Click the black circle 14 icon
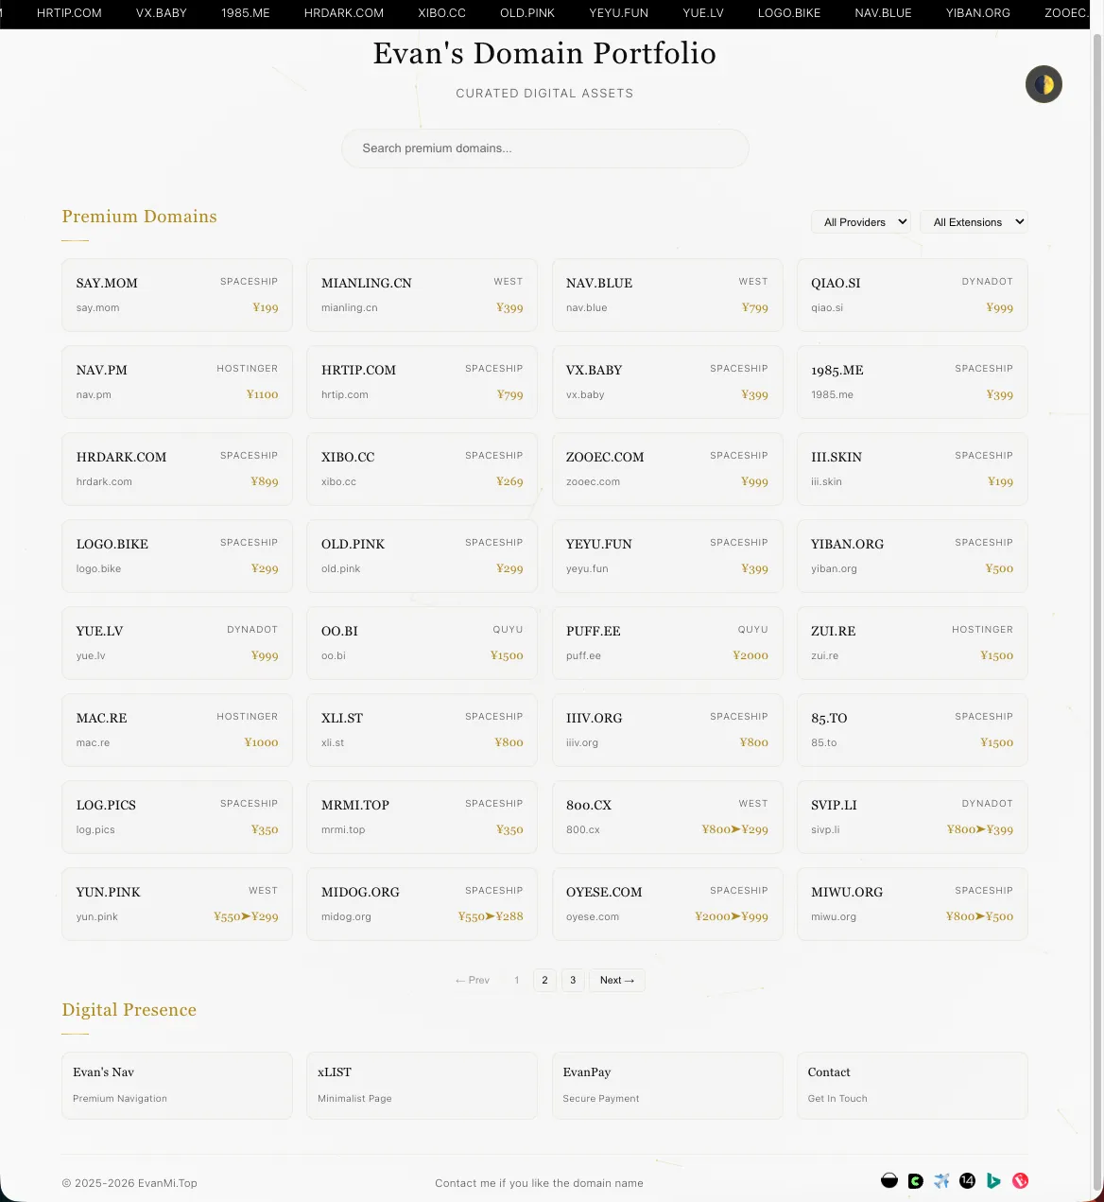The image size is (1104, 1202). (967, 1180)
